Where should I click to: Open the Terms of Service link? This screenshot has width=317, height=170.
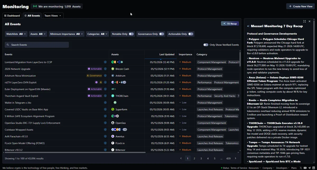pyautogui.click(x=239, y=168)
